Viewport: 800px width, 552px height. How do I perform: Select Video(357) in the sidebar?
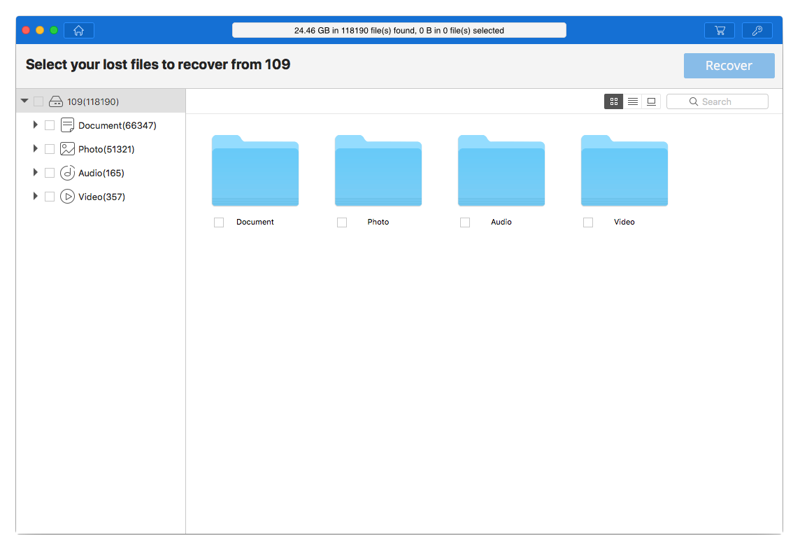tap(102, 197)
